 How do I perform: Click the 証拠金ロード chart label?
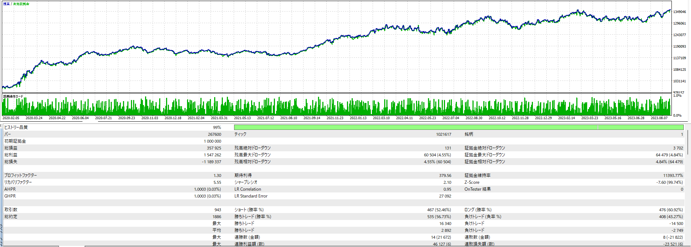13,96
